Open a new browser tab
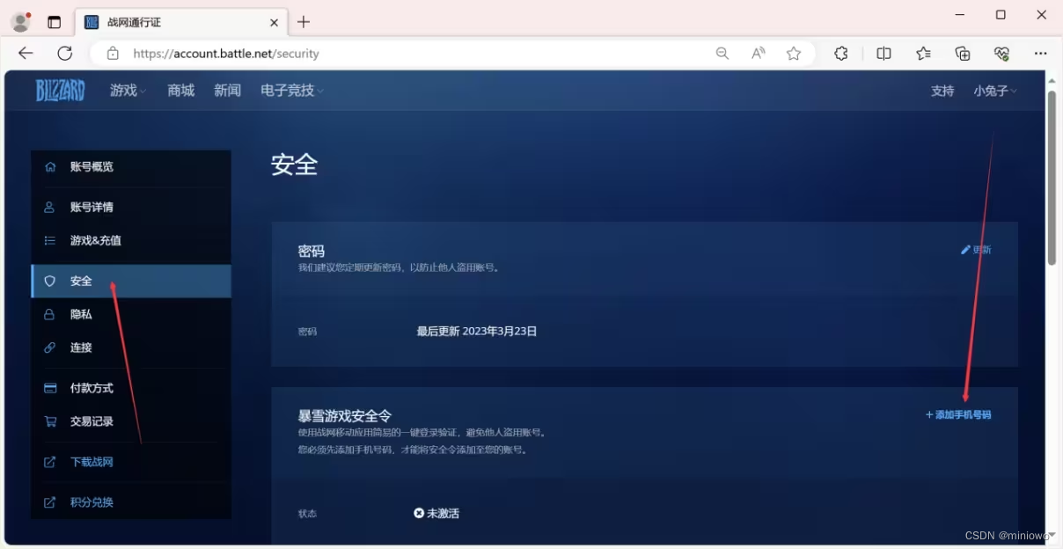Viewport: 1063px width, 549px height. [304, 22]
